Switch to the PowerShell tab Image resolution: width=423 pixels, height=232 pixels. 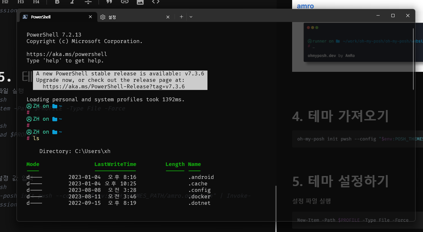tap(58, 17)
